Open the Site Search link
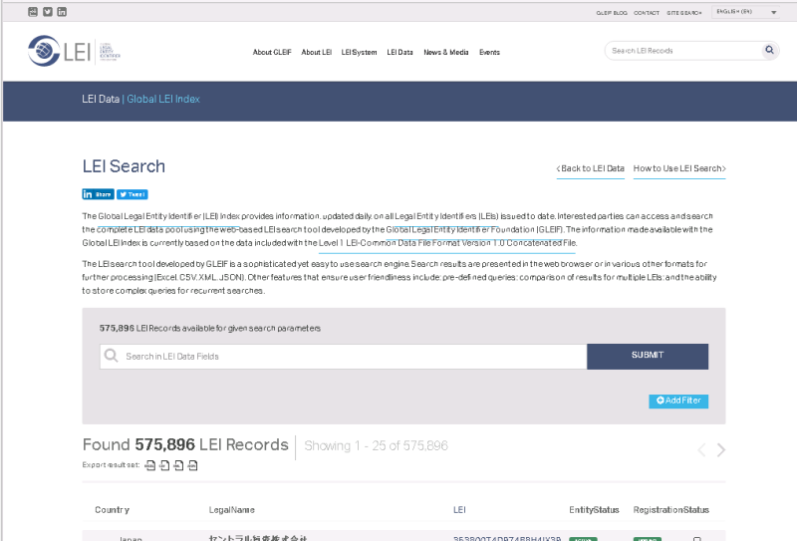 (684, 13)
